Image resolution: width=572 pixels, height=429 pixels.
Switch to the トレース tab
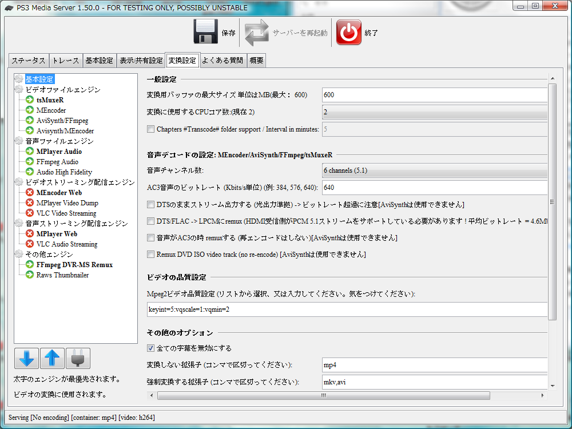[x=66, y=61]
